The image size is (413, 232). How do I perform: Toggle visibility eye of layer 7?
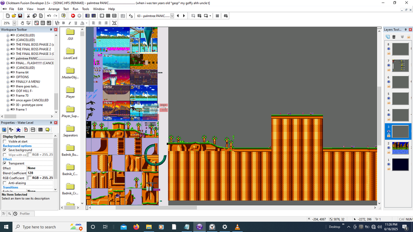point(389,66)
